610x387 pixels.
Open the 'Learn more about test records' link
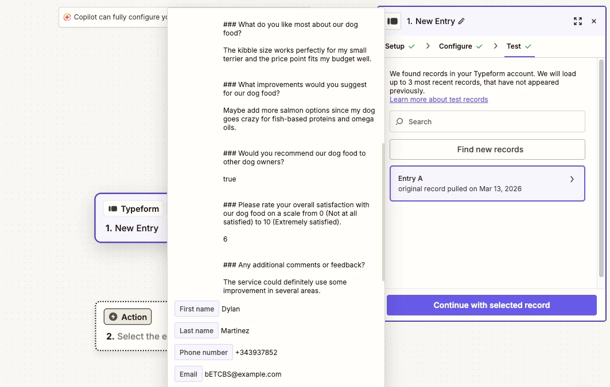[438, 100]
